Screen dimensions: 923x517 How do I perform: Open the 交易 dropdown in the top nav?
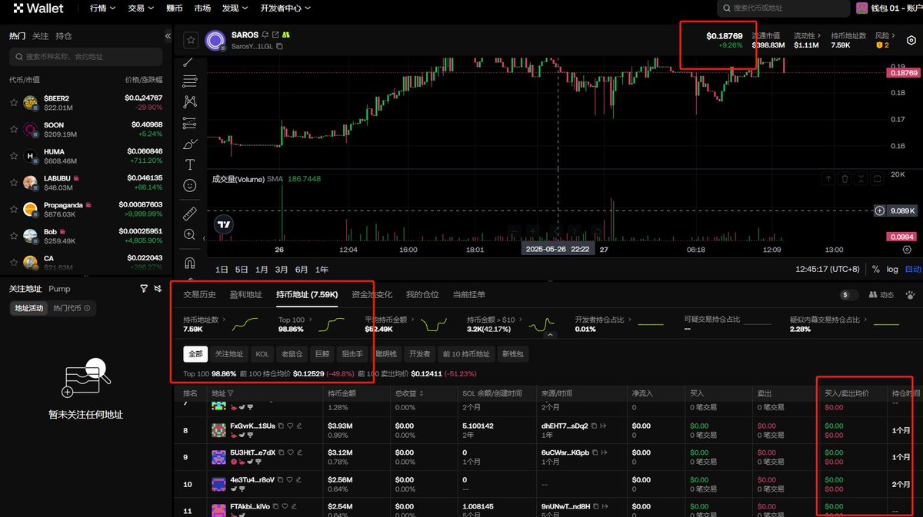point(140,8)
